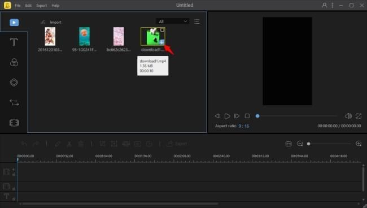Tick the checkbox on the download1 thumbnail
The height and width of the screenshot is (208, 367).
162,30
